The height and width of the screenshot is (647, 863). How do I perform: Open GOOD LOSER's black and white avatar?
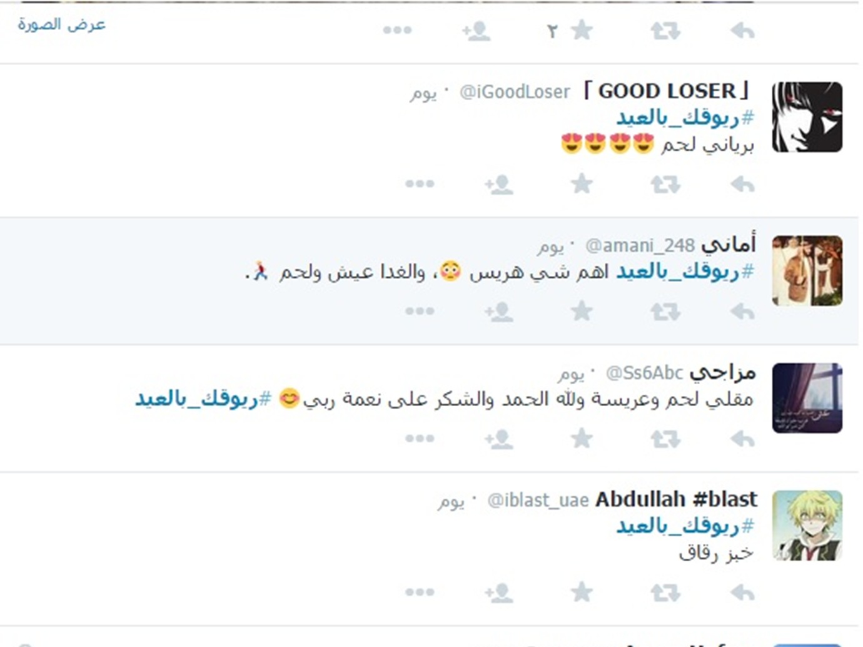pos(807,117)
